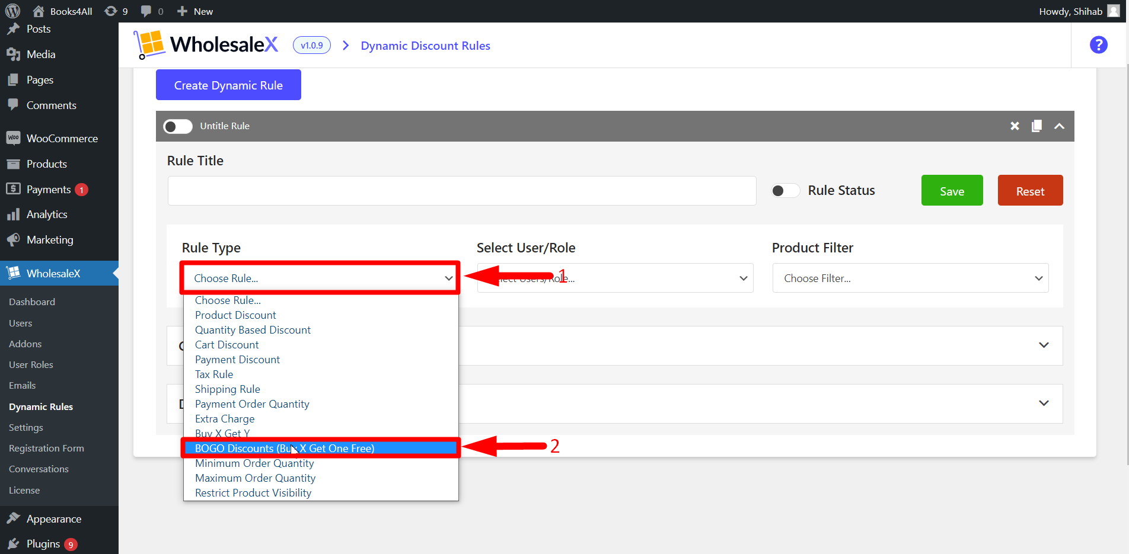Collapse the Untitle Rule panel chevron
Screen dimensions: 1129x554
1059,126
